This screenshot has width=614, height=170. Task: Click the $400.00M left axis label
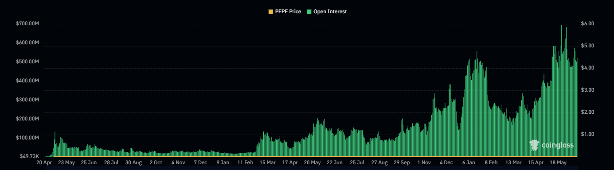click(27, 81)
